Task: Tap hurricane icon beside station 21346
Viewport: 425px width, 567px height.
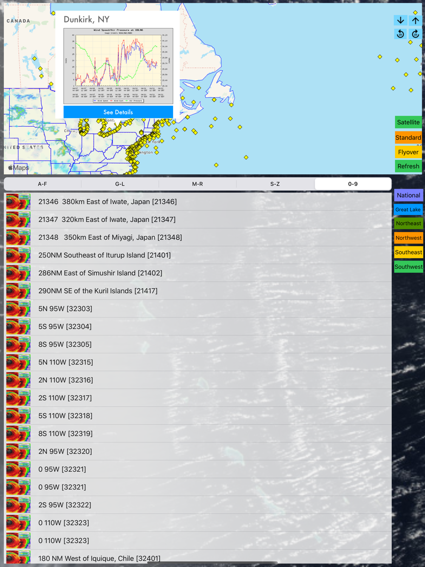Action: click(x=18, y=202)
